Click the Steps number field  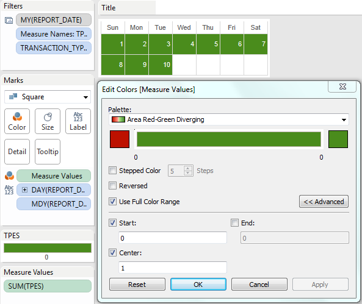click(x=176, y=171)
